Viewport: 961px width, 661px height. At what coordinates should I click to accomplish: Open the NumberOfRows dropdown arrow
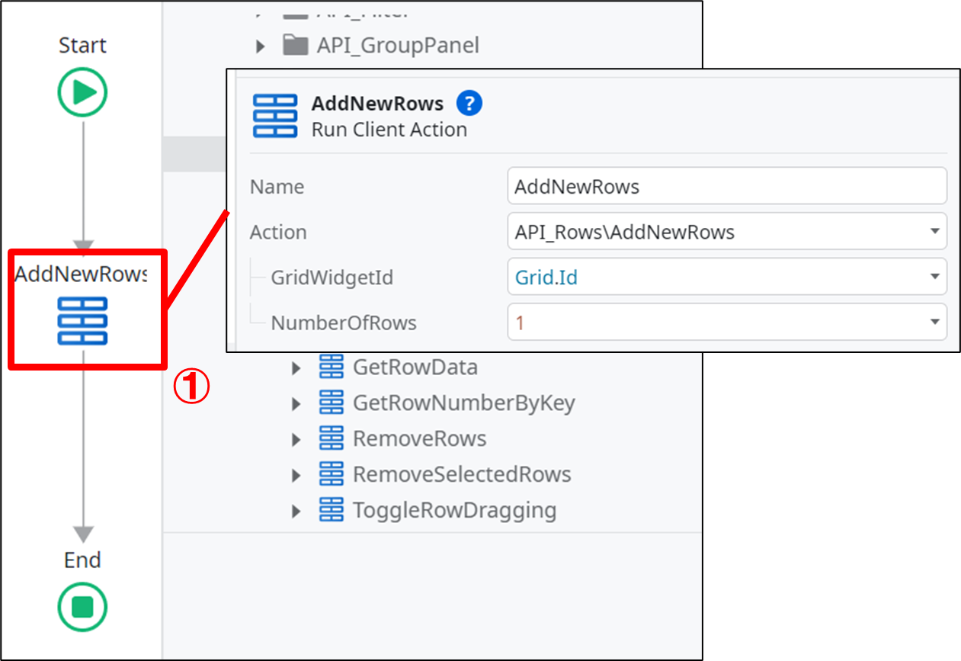coord(934,322)
